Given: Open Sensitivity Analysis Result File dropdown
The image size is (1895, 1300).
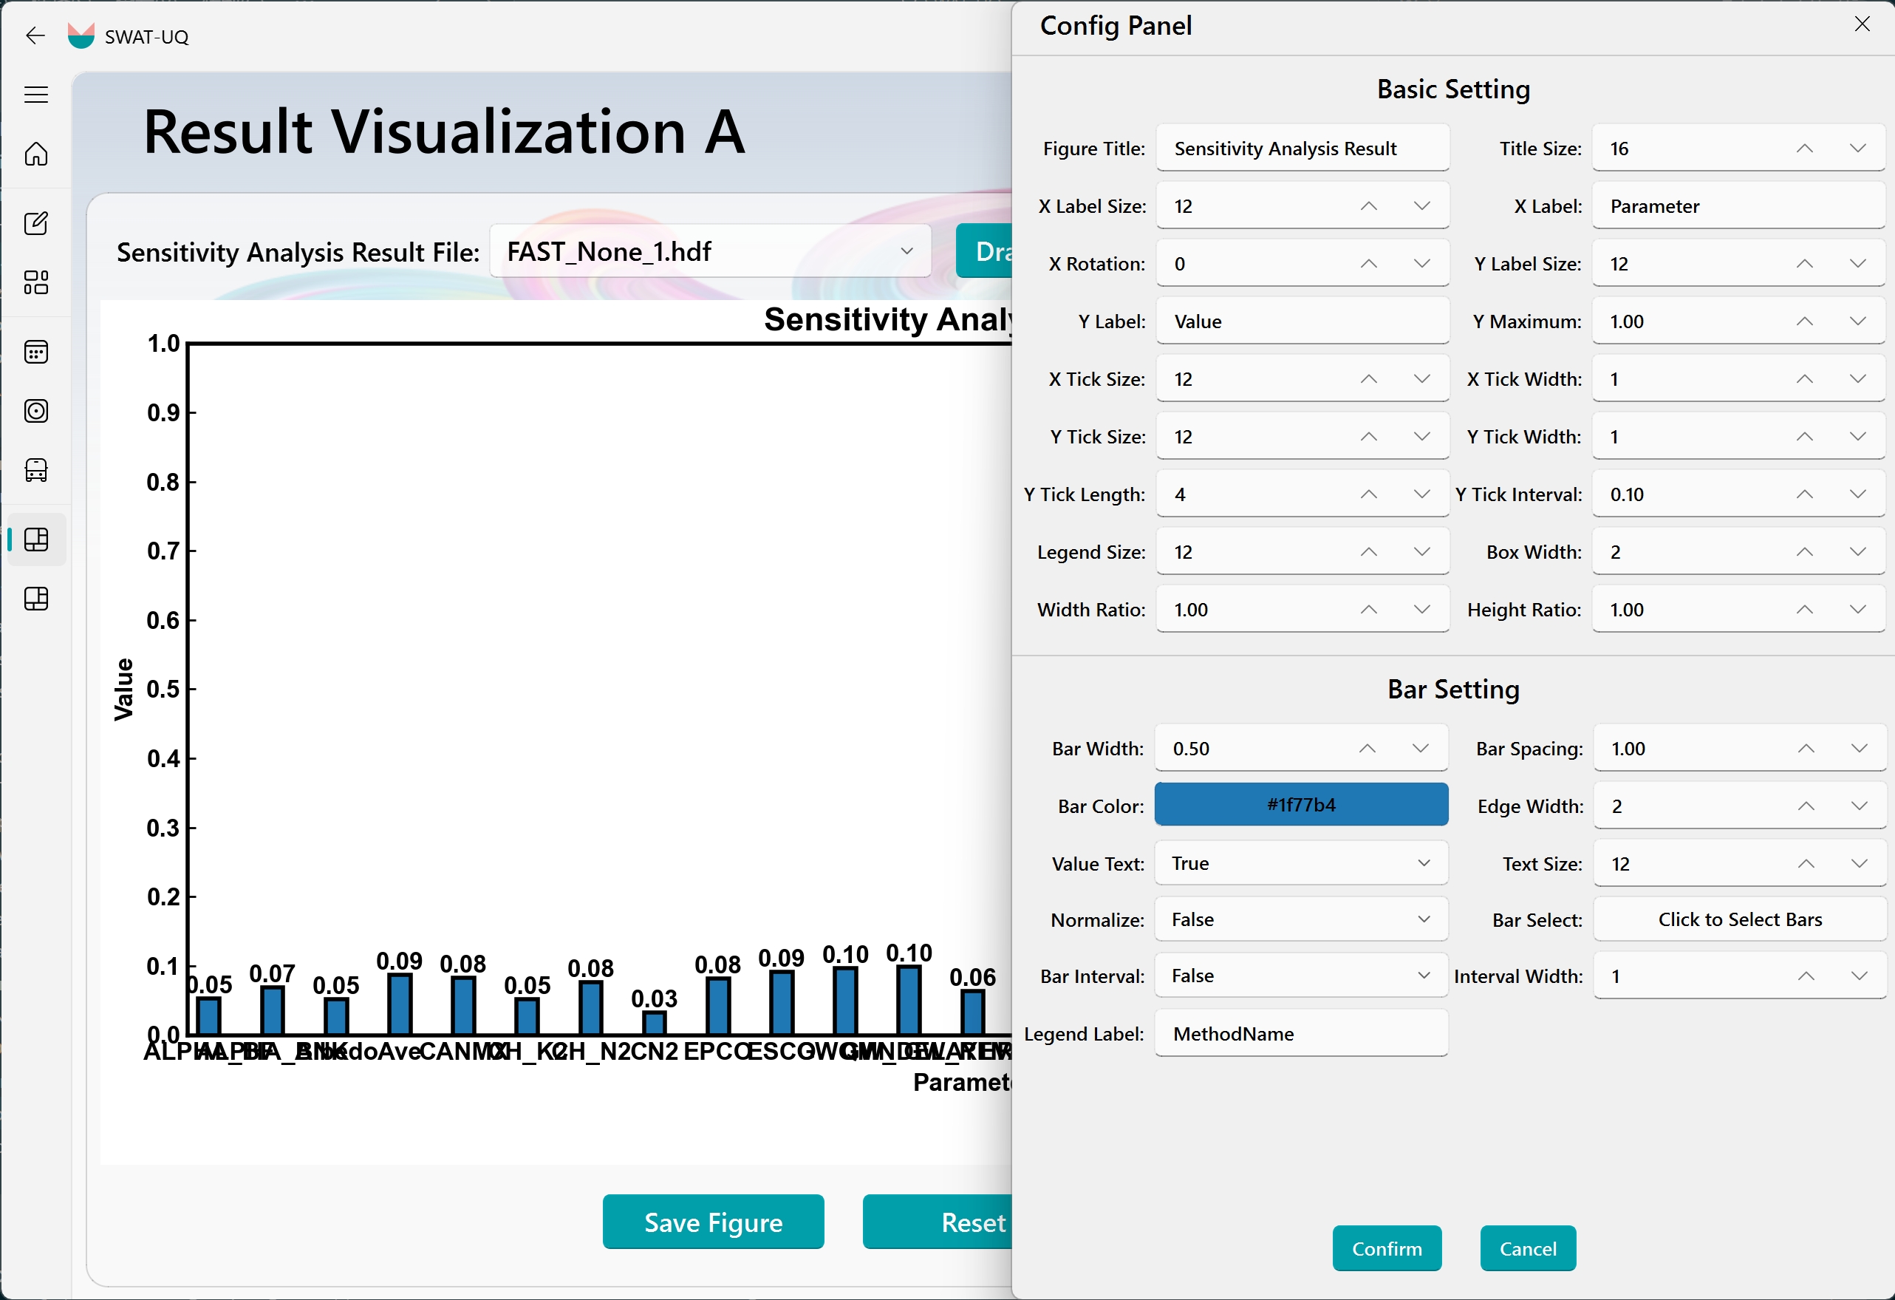Looking at the screenshot, I should (x=710, y=251).
